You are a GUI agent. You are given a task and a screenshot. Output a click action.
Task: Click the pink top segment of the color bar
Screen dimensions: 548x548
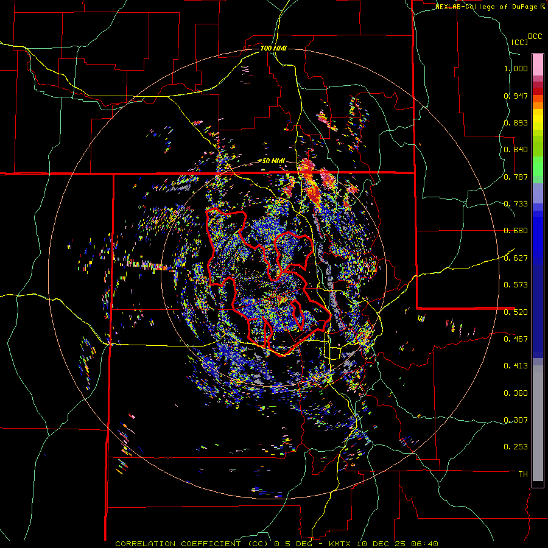[x=538, y=65]
